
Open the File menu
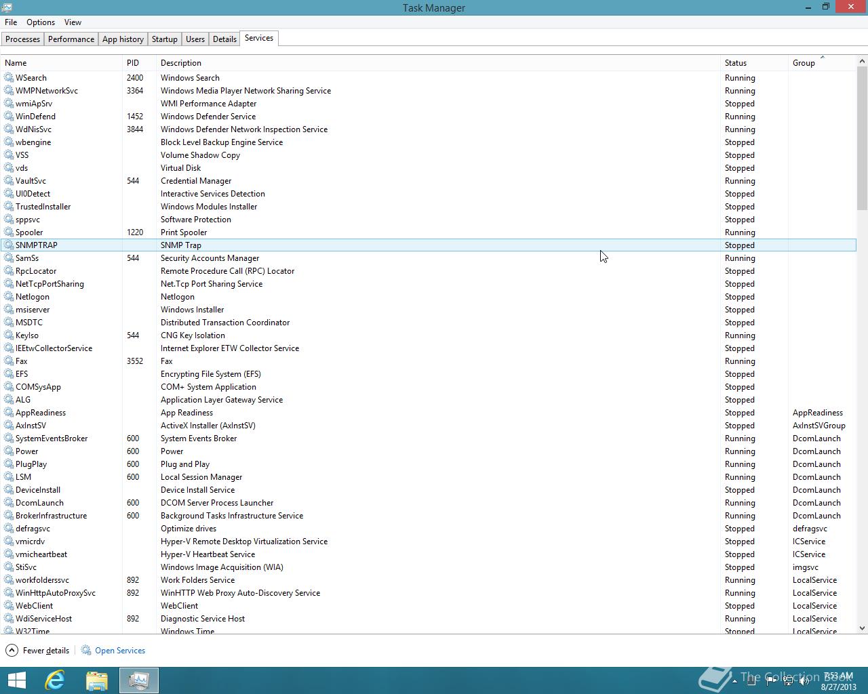(x=11, y=22)
